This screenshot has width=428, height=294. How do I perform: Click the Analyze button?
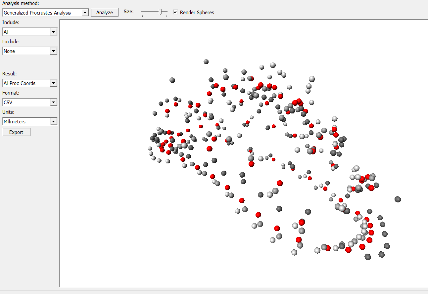click(105, 13)
